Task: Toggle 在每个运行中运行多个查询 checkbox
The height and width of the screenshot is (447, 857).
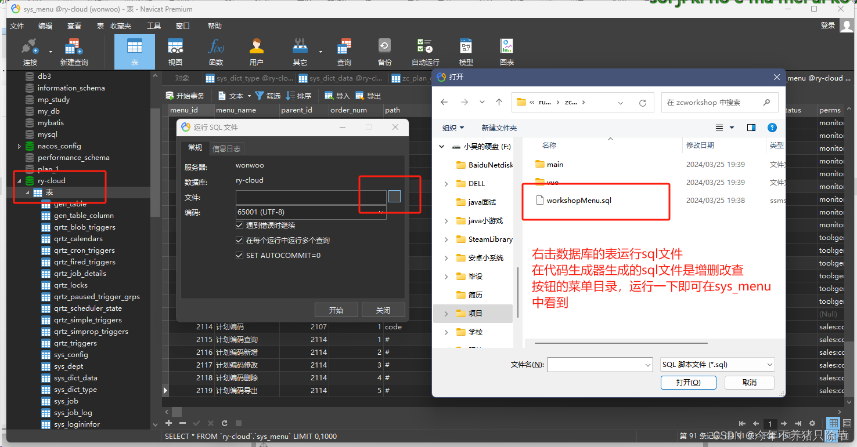Action: 240,240
